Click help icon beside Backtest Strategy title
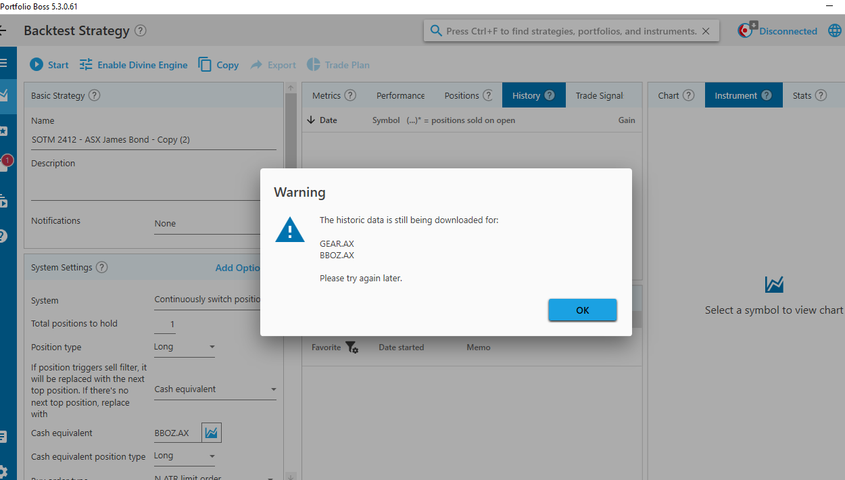The height and width of the screenshot is (480, 845). coord(140,30)
